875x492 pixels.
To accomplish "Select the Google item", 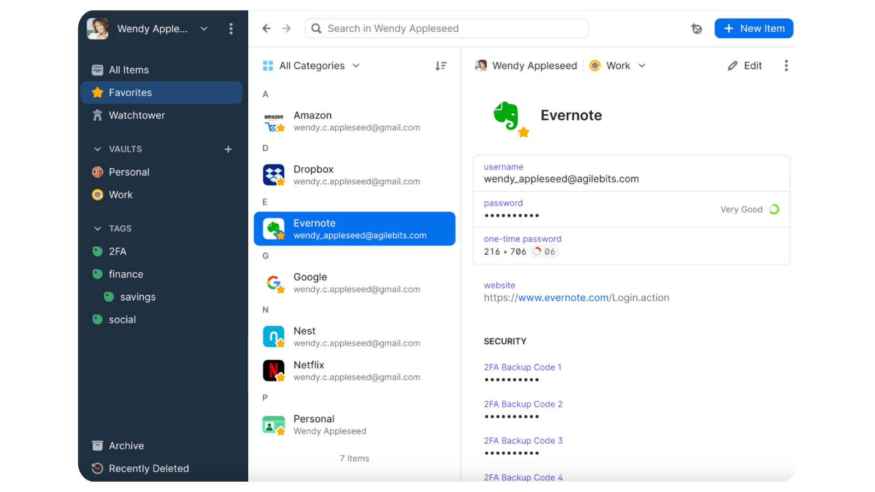I will [x=354, y=283].
